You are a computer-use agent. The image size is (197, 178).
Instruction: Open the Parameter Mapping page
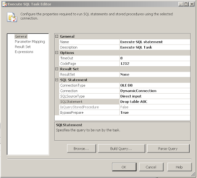[30, 42]
